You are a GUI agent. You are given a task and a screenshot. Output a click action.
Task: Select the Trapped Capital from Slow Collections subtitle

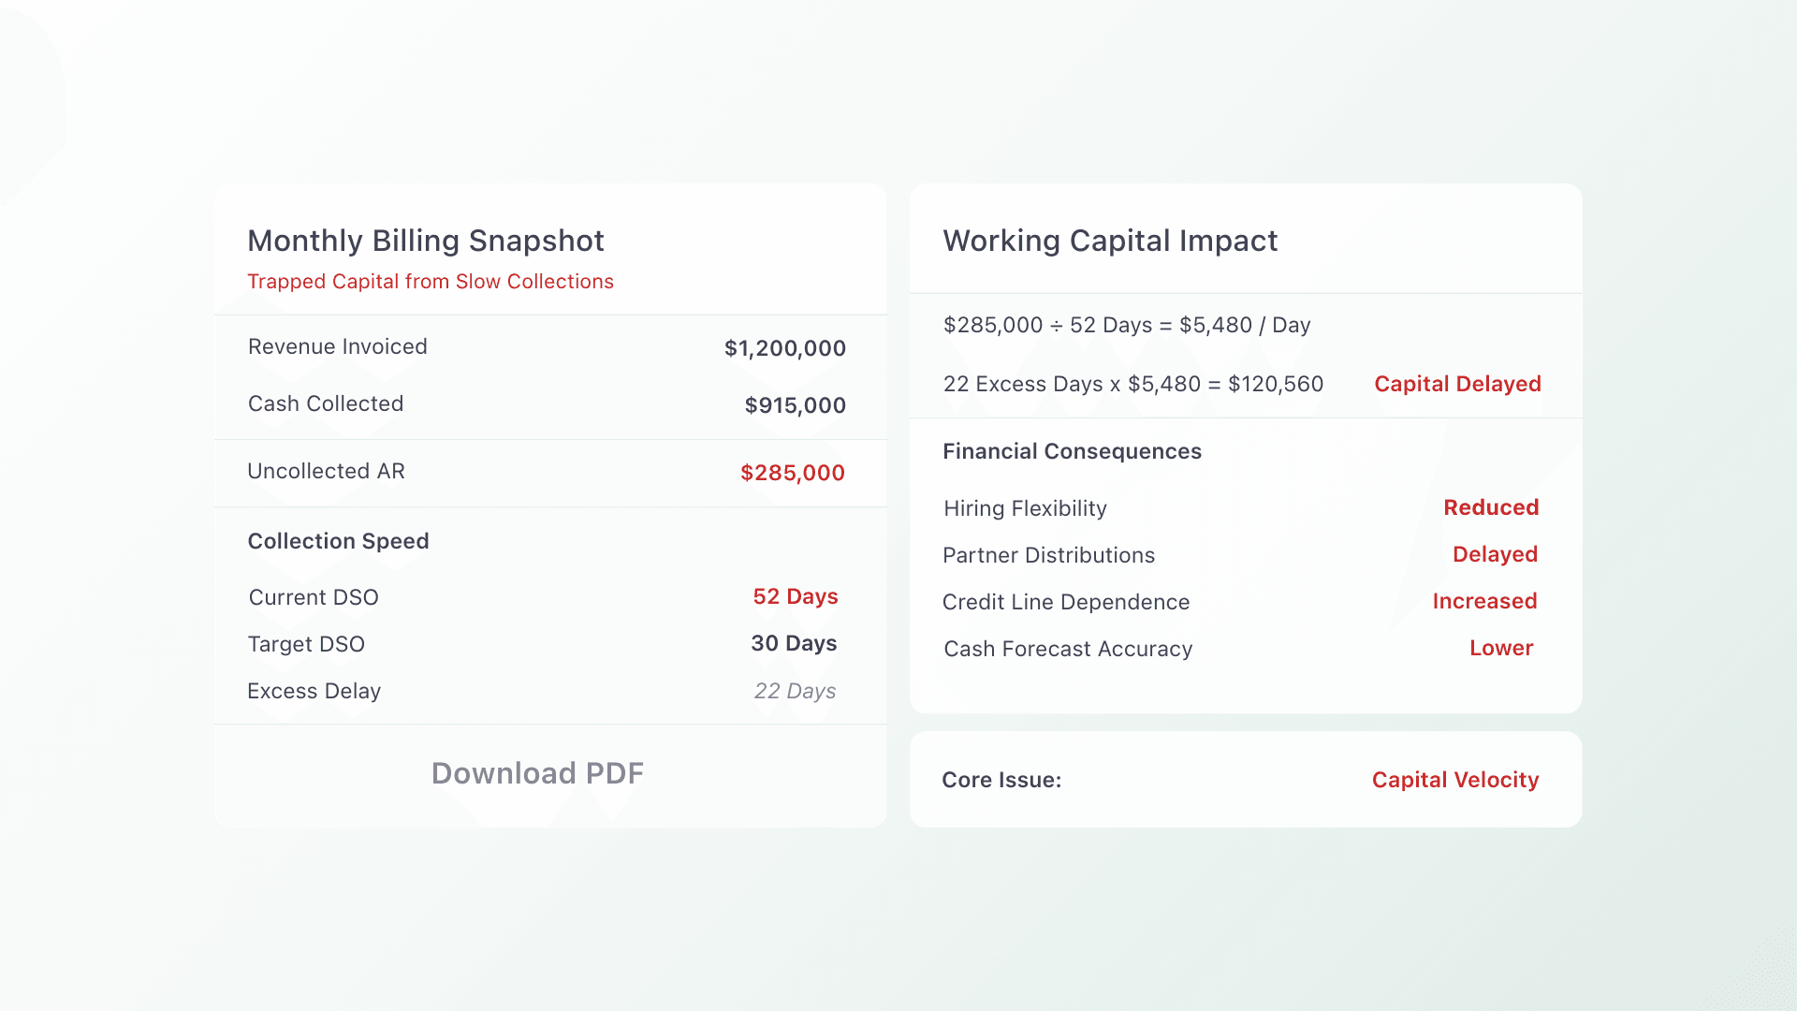click(x=431, y=282)
